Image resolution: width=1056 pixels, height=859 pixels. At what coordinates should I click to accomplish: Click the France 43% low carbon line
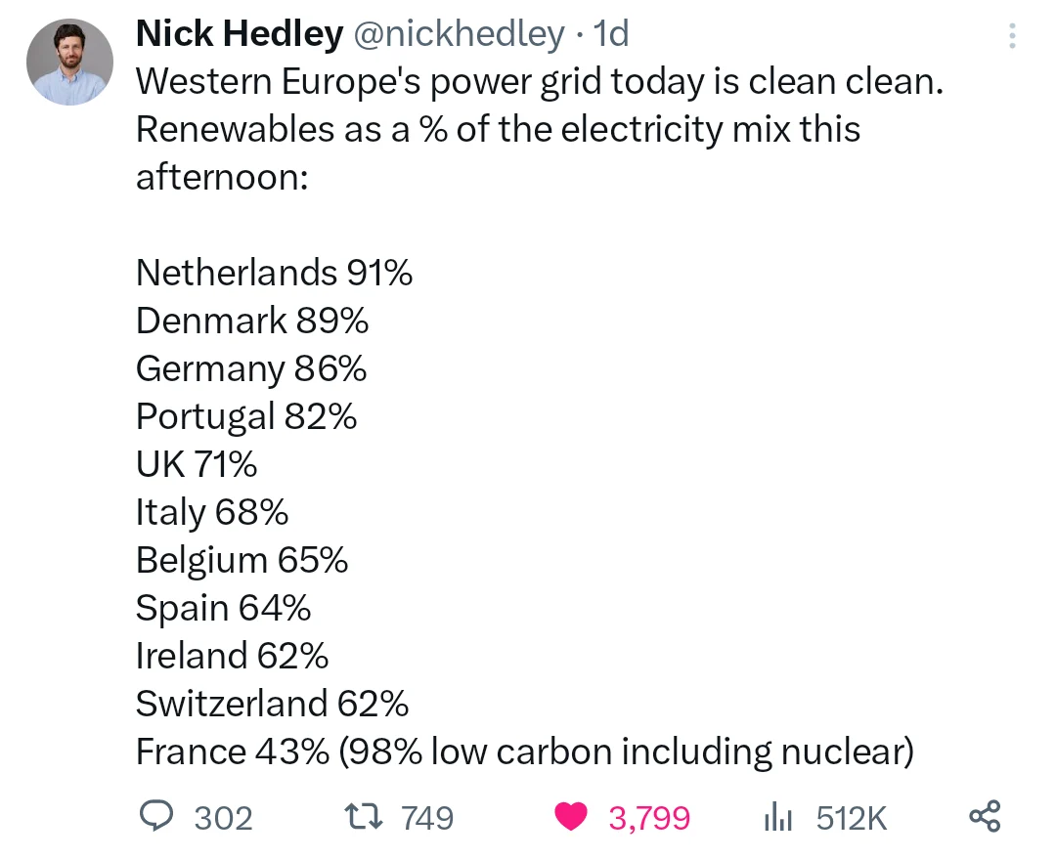tap(524, 752)
